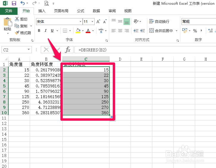
Task: Click the Redo arrow icon
Action: (x=35, y=3)
